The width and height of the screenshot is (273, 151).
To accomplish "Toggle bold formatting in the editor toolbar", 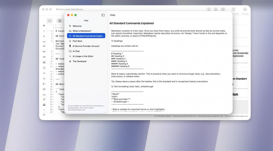I will click(x=44, y=26).
